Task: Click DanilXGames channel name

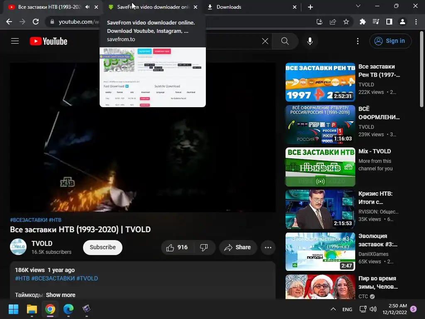Action: [x=373, y=254]
